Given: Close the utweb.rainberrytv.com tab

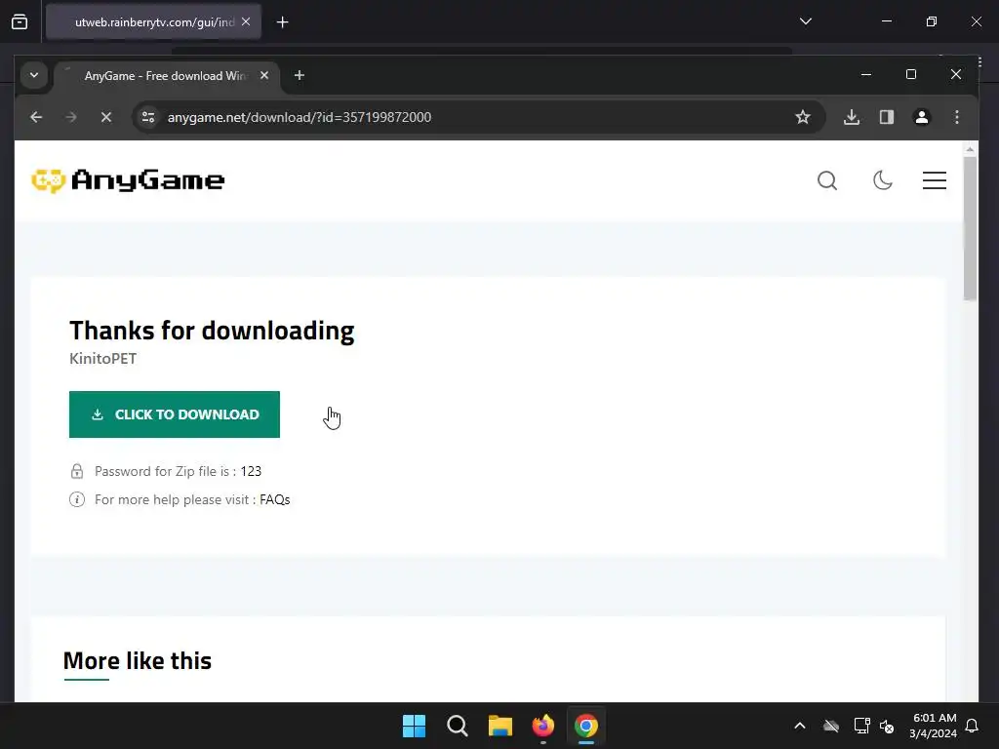Looking at the screenshot, I should coord(246,22).
